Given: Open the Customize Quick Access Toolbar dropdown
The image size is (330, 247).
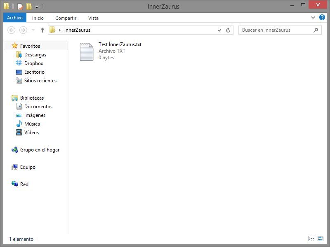Looking at the screenshot, I should [37, 7].
